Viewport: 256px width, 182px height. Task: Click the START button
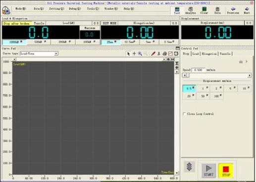pyautogui.click(x=208, y=171)
